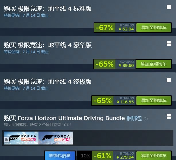Click the ¥116.55 price for 终极版
This screenshot has width=176, height=160.
point(125,102)
